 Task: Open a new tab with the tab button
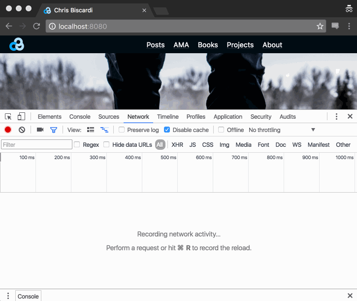161,11
